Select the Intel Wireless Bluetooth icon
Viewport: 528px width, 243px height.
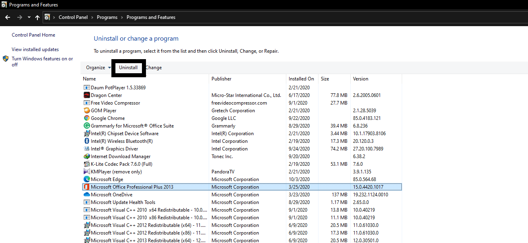(86, 141)
